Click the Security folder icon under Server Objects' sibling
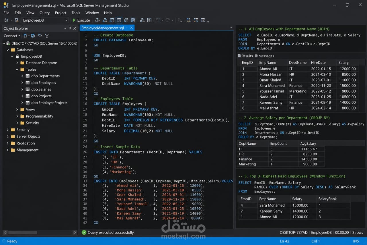Screen dimensions: 367x245 (13, 130)
